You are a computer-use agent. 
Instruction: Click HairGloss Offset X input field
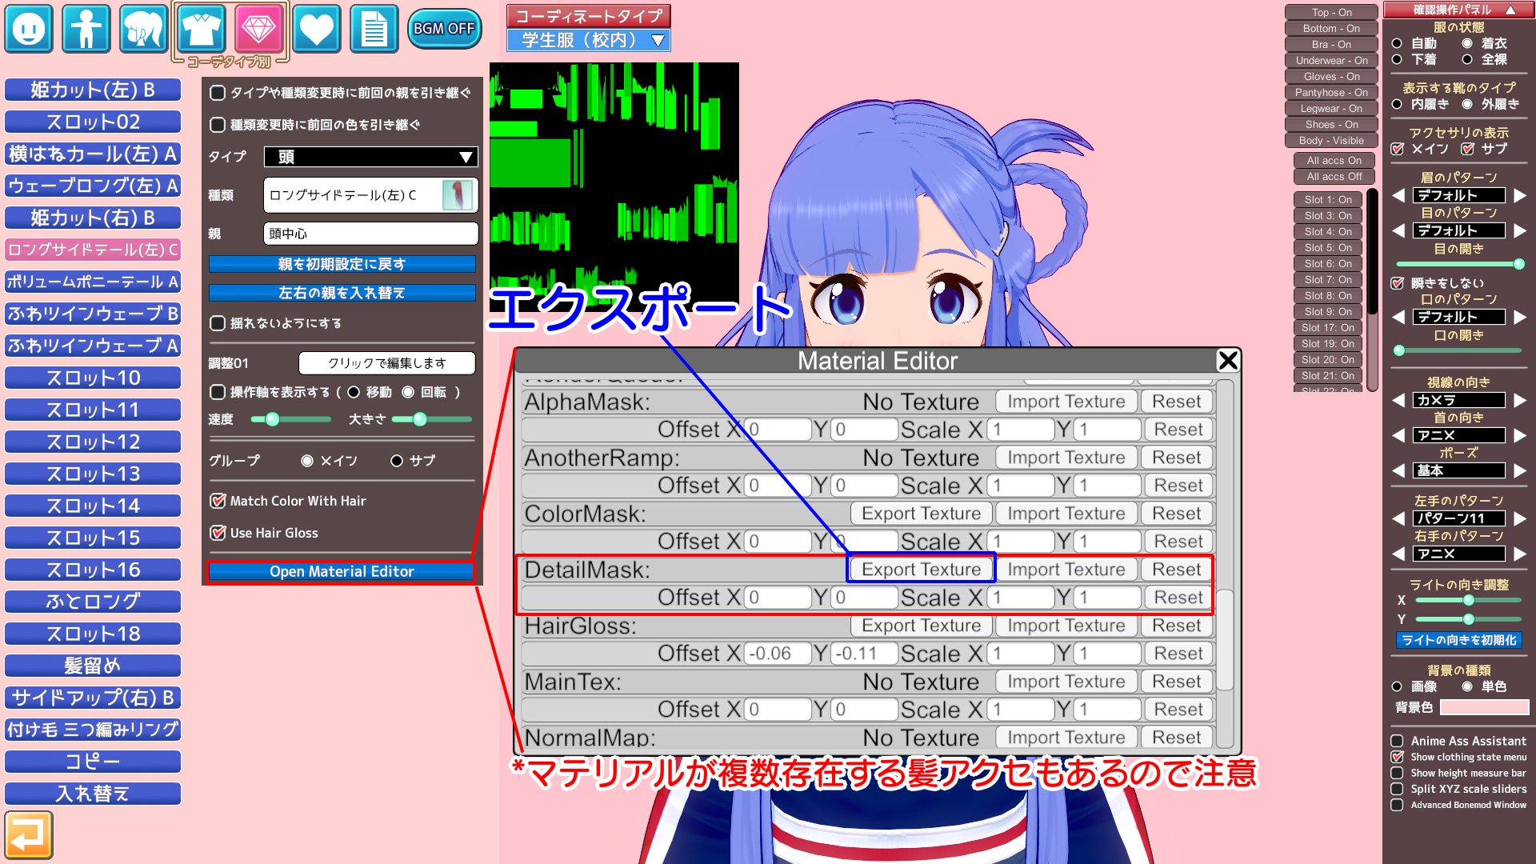[x=778, y=654]
